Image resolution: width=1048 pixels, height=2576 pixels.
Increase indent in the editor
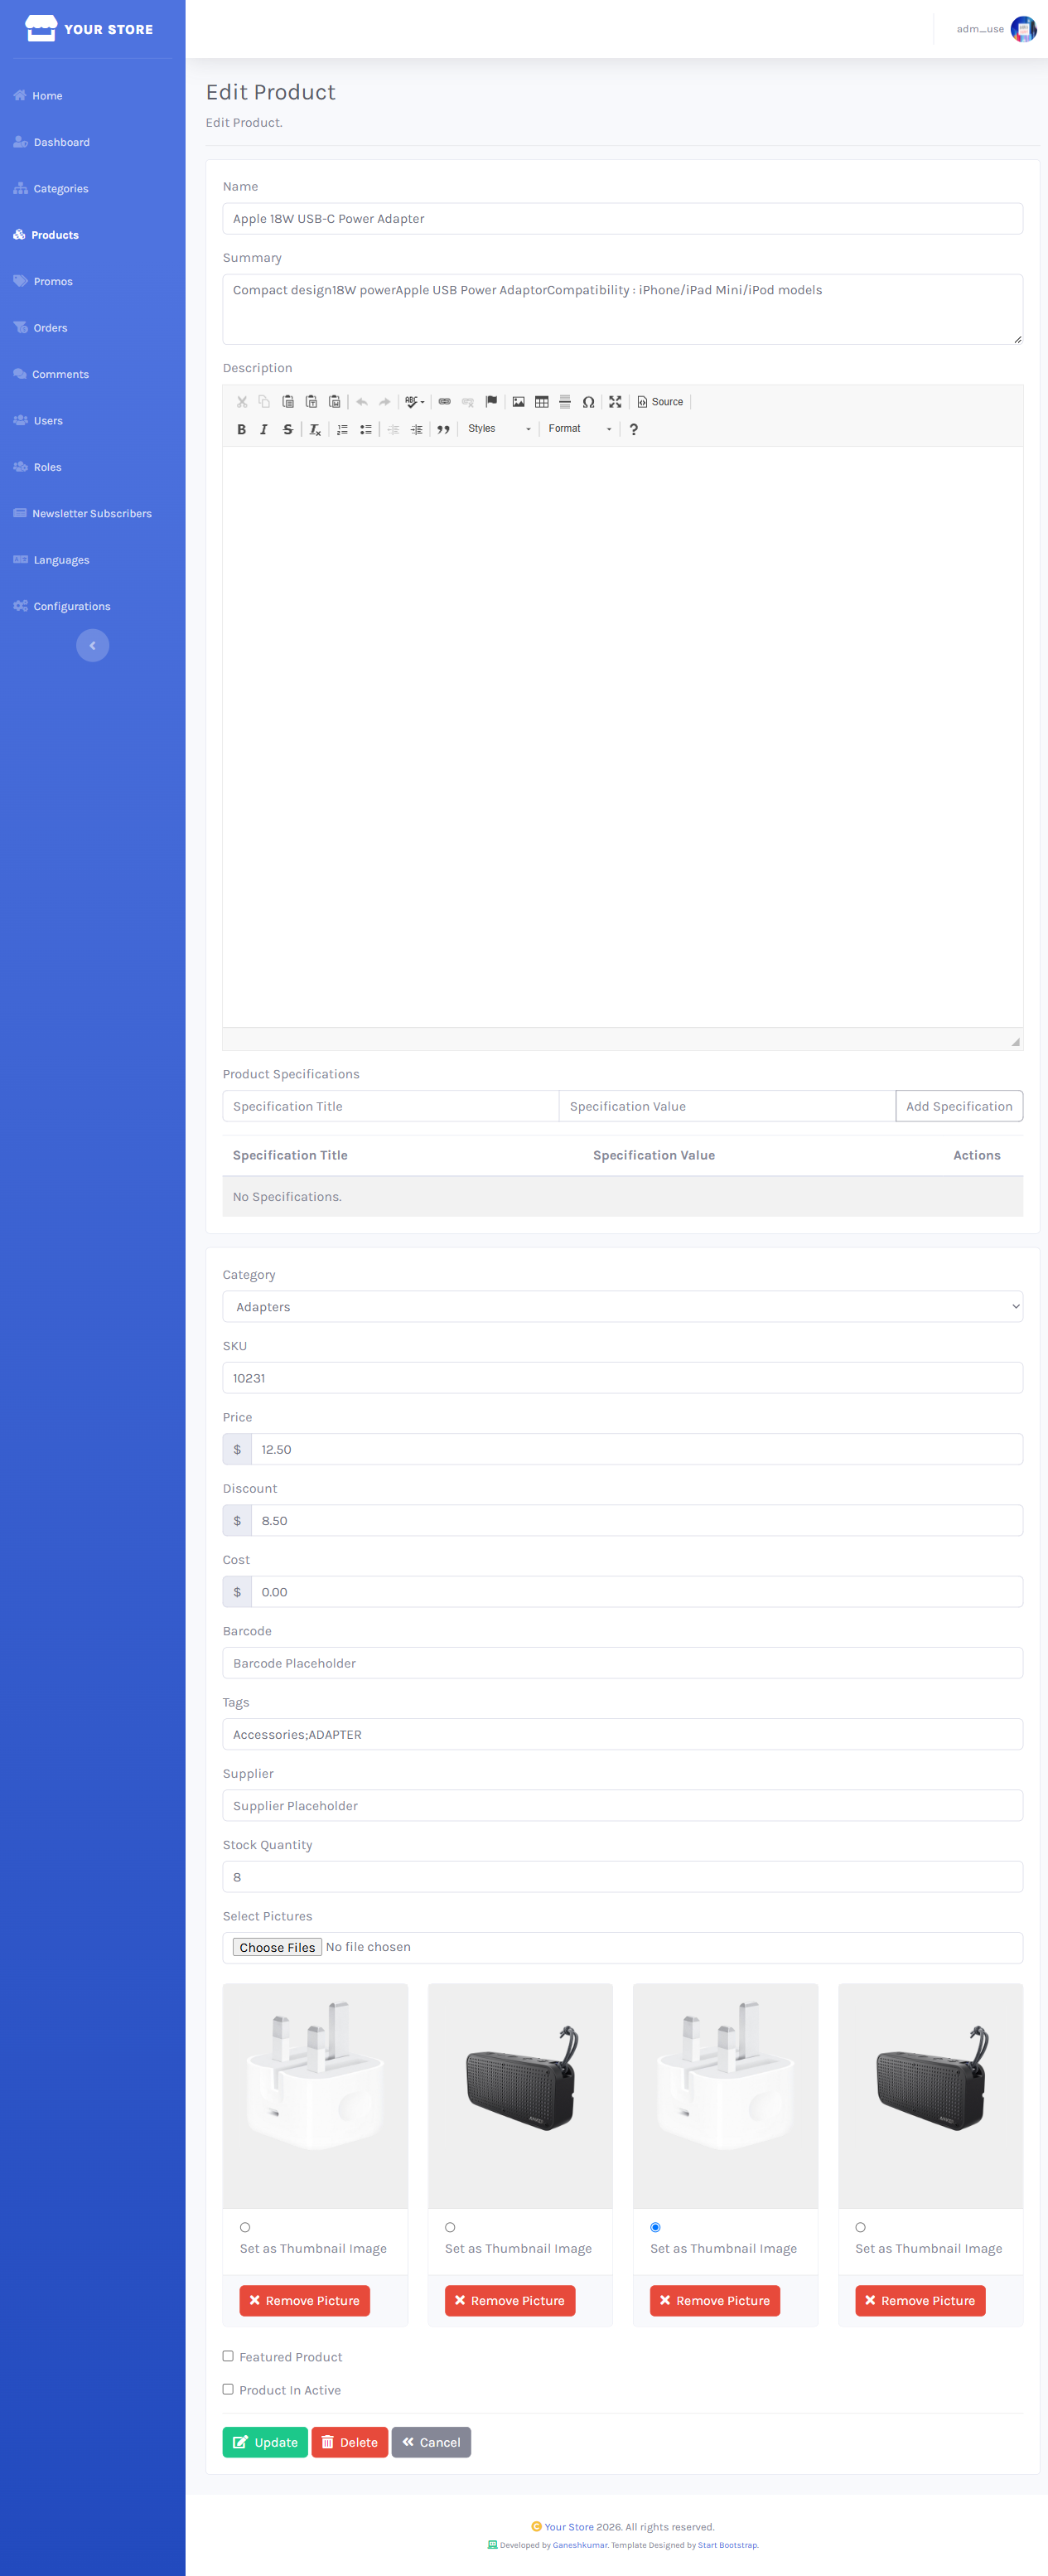pos(416,429)
